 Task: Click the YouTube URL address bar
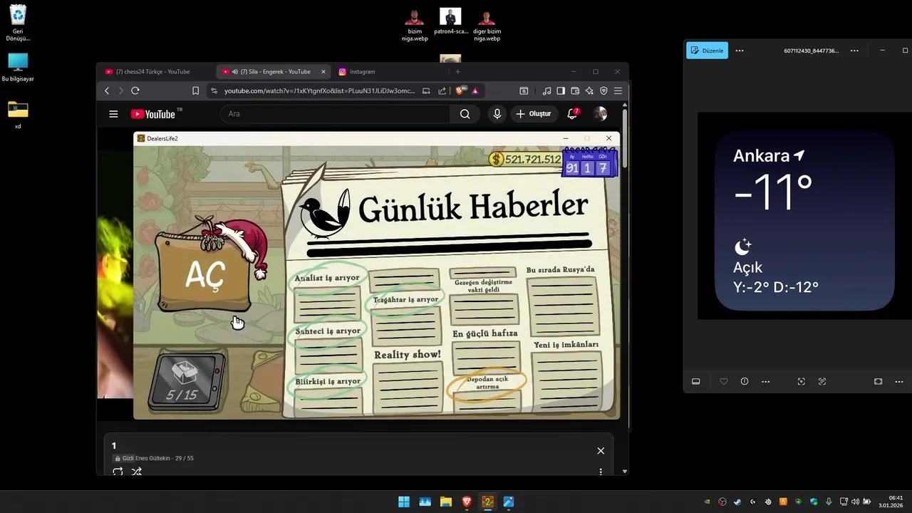point(319,90)
